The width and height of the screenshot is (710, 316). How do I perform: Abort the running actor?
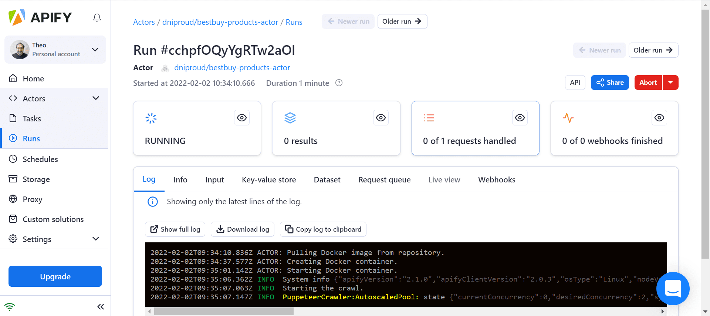click(648, 83)
